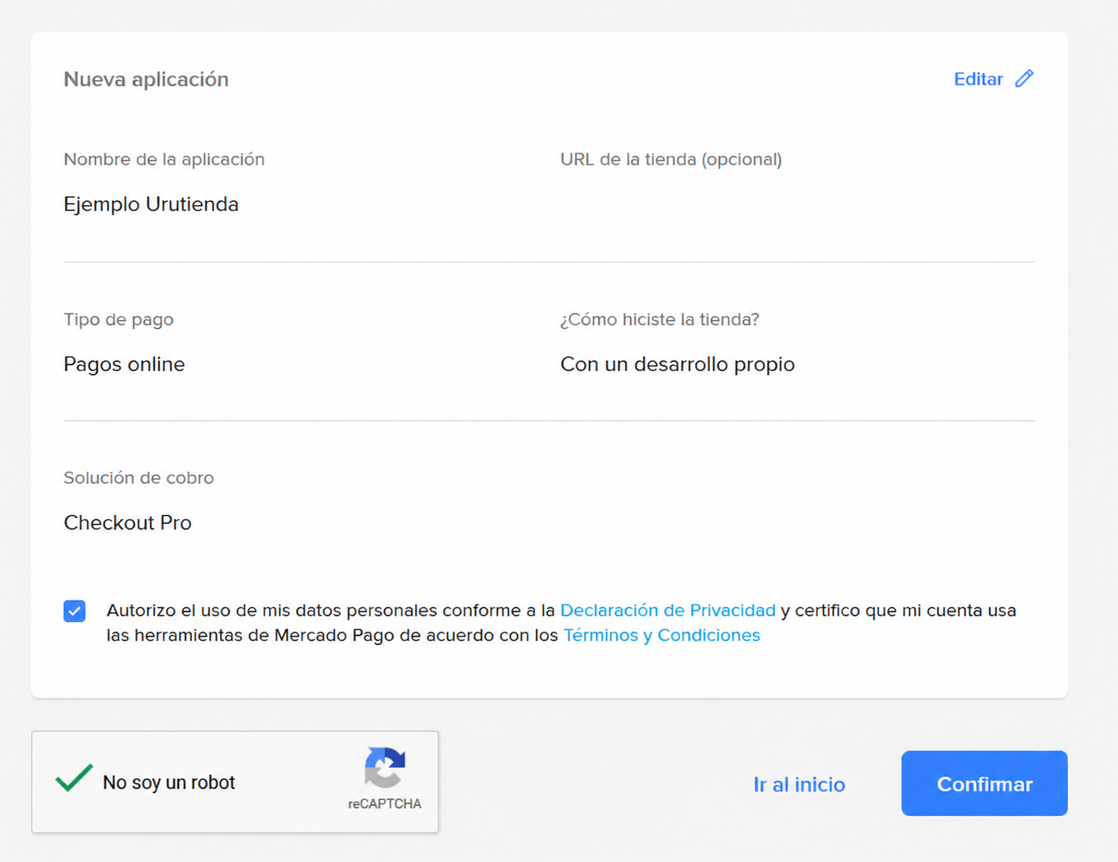The width and height of the screenshot is (1118, 862).
Task: Click the Checkout Pro solution value
Action: pos(128,522)
